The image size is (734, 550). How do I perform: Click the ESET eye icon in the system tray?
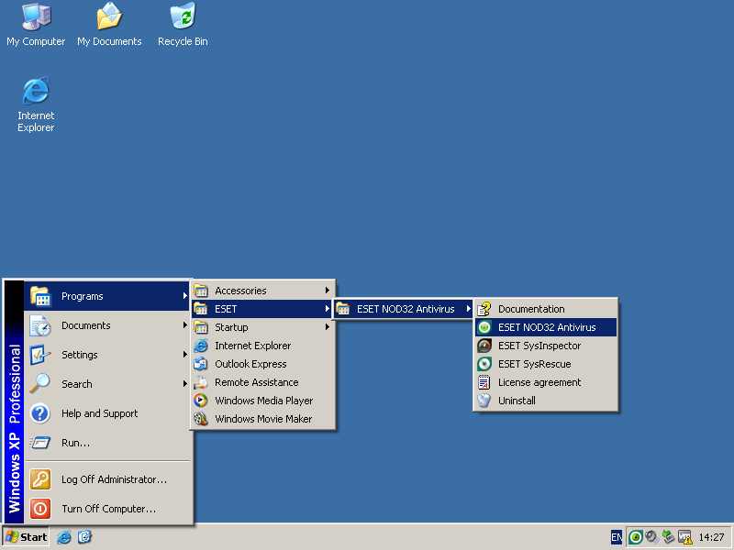[635, 537]
